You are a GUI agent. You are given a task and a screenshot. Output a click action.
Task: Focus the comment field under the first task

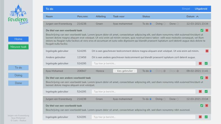coord(144,63)
